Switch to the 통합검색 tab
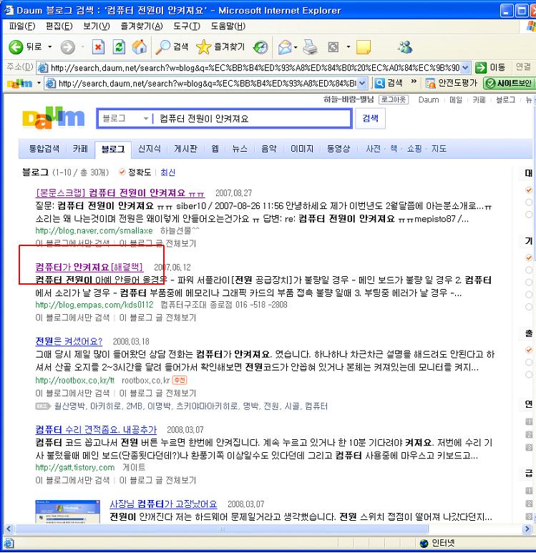 pos(44,149)
